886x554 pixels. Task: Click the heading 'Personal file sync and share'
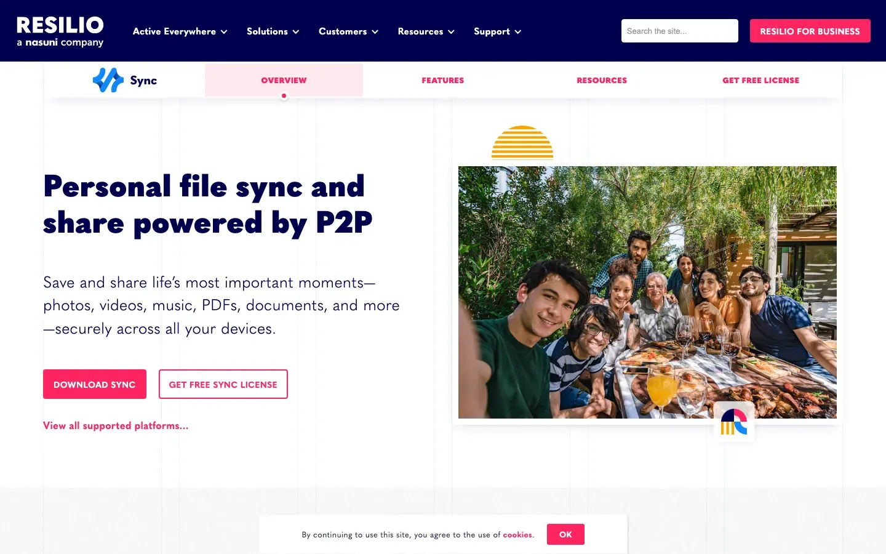tap(208, 204)
